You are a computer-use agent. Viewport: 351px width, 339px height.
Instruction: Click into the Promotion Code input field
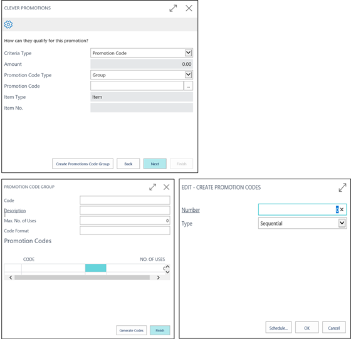[x=137, y=86]
